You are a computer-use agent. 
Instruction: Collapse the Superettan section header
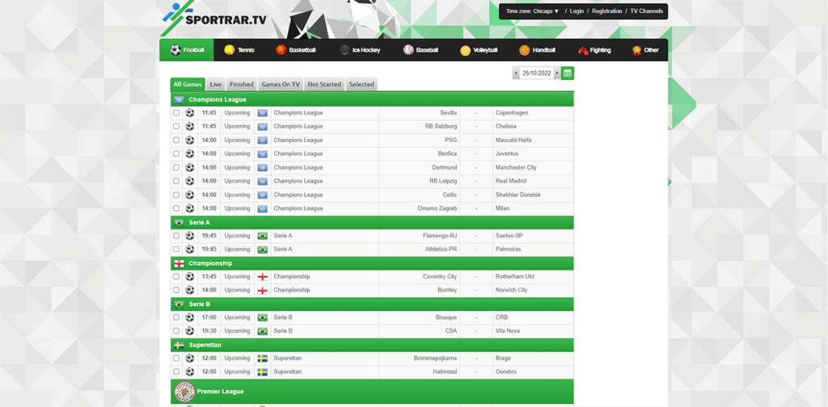[372, 345]
